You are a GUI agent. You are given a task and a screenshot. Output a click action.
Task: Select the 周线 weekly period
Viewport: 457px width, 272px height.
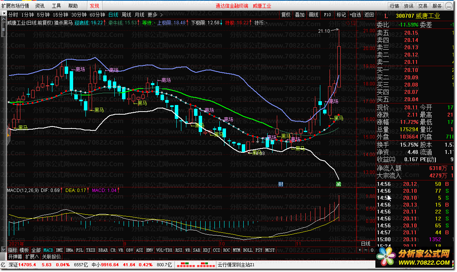[127, 15]
